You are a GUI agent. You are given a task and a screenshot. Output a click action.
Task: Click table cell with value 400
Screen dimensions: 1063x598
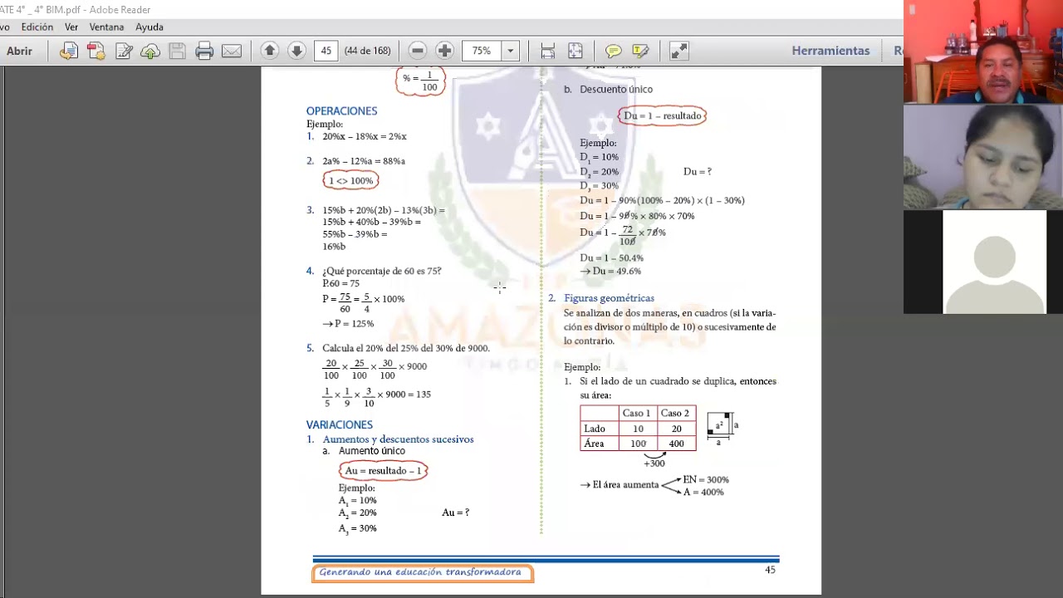coord(676,444)
